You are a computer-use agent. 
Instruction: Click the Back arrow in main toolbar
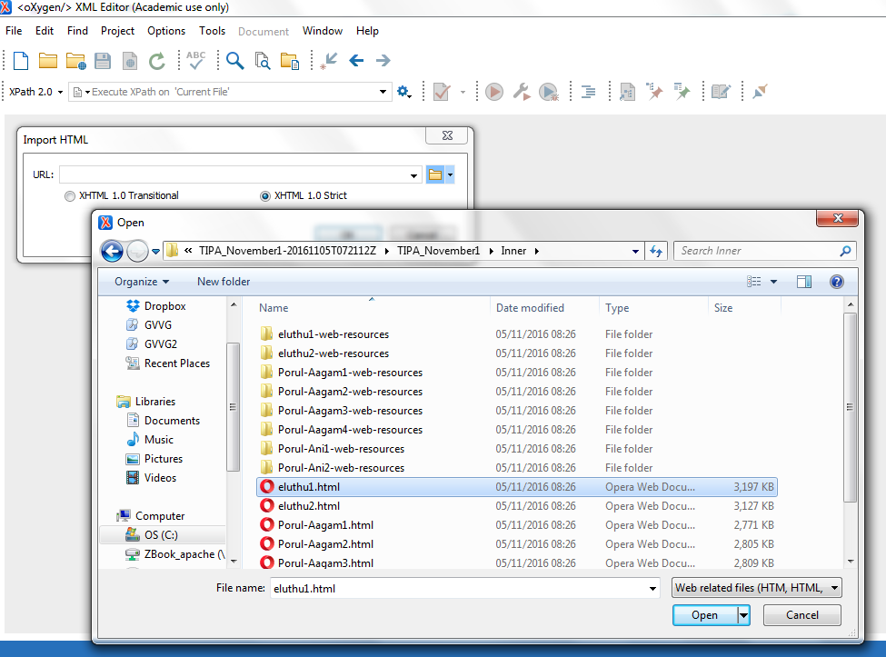pos(356,61)
